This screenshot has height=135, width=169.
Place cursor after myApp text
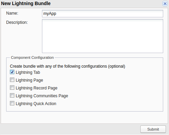tap(56, 14)
